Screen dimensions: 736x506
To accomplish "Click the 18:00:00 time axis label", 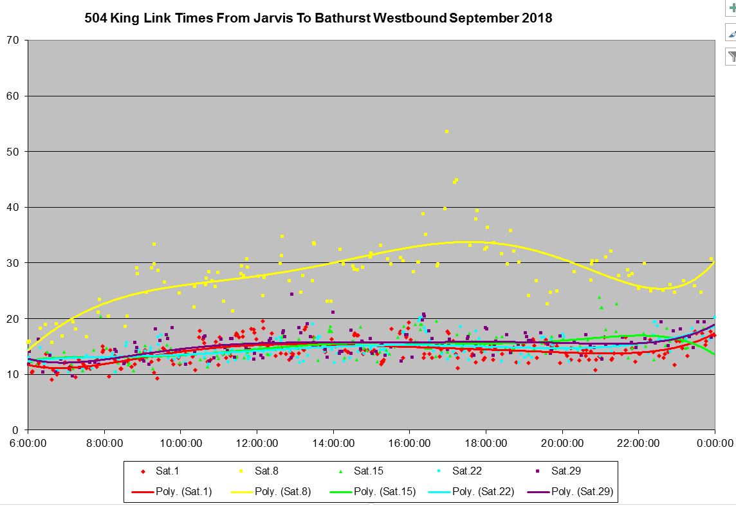I will (486, 443).
